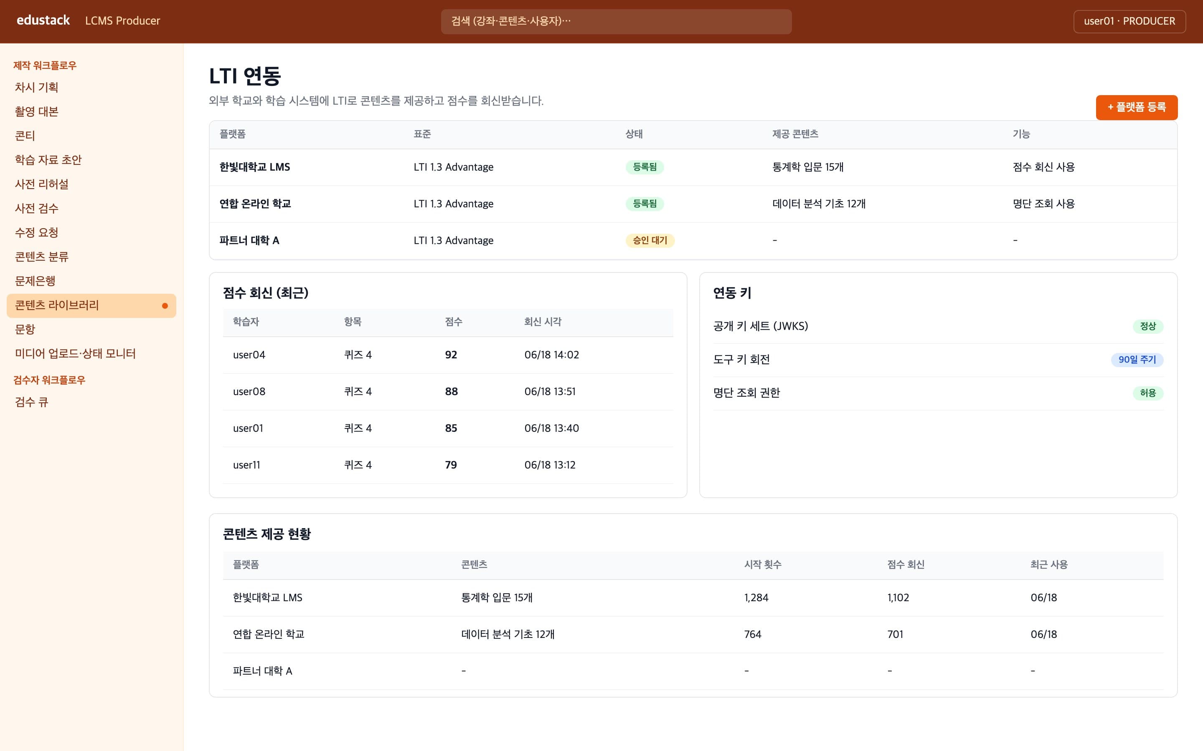This screenshot has height=751, width=1203.
Task: Select the 한빛대학교 LMS platform row
Action: [693, 167]
